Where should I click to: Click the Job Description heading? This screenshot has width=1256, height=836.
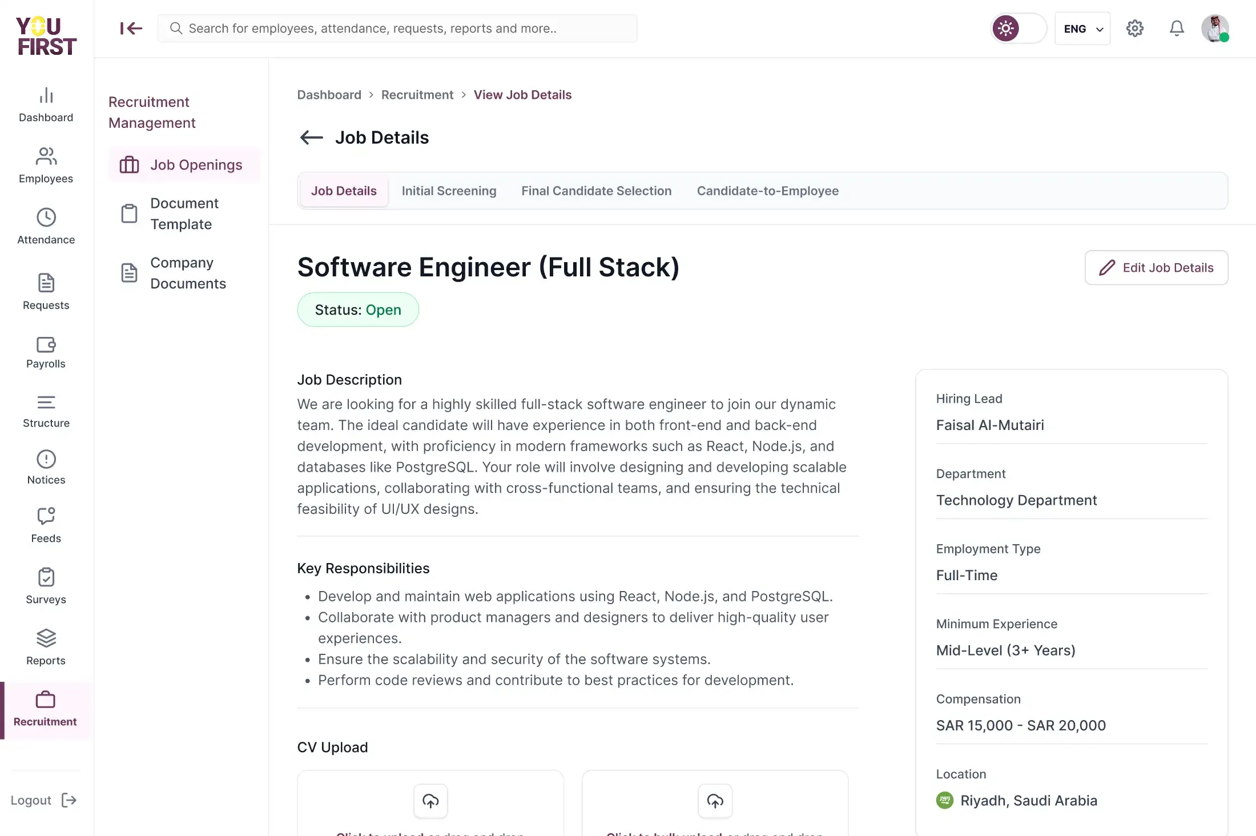[349, 380]
